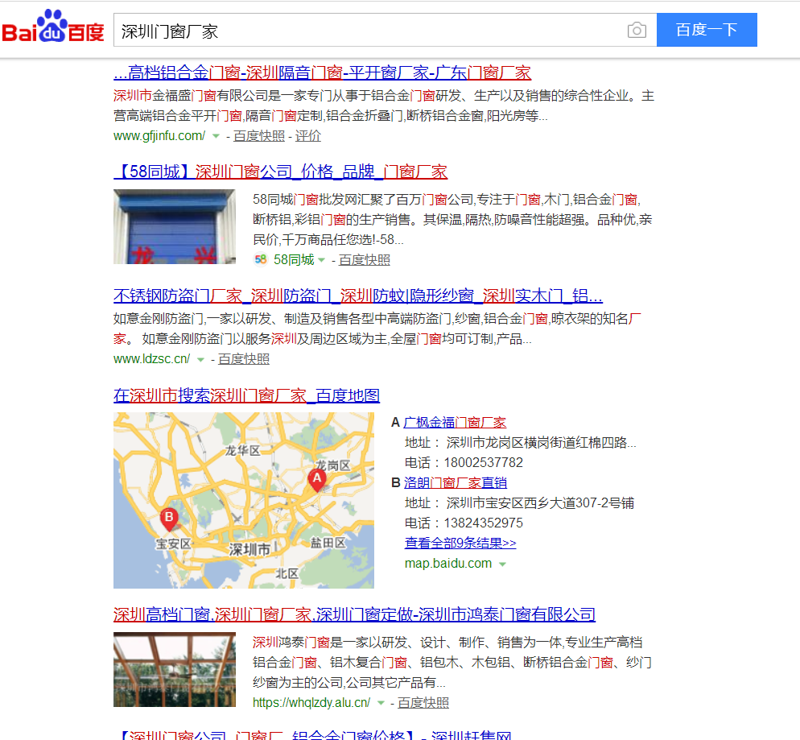
Task: Click phone number 13824352975
Action: [x=483, y=523]
